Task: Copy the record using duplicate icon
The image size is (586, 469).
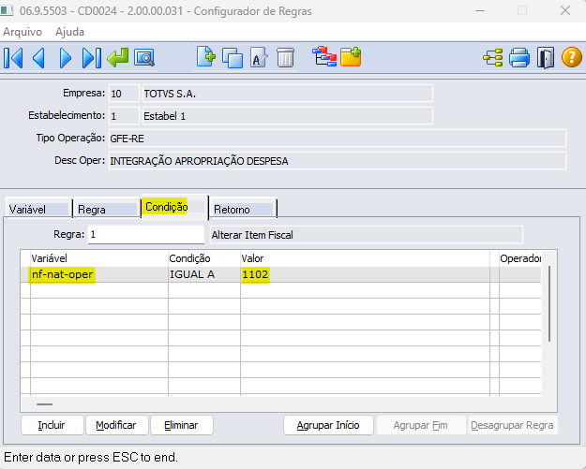Action: tap(233, 58)
